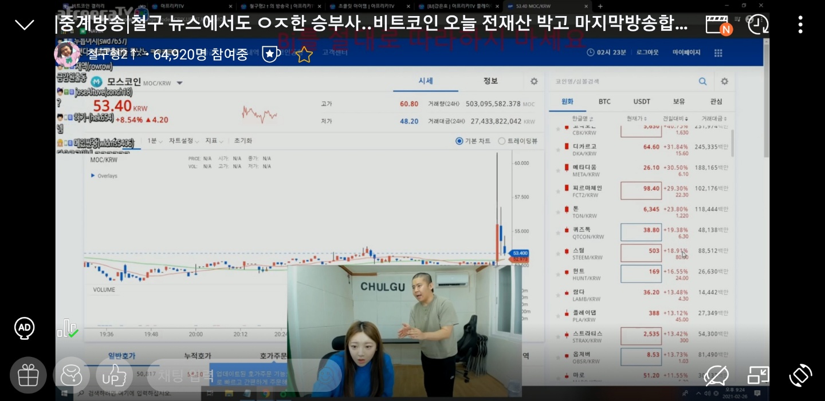Tap the chat input field
The height and width of the screenshot is (401, 825).
(x=244, y=375)
